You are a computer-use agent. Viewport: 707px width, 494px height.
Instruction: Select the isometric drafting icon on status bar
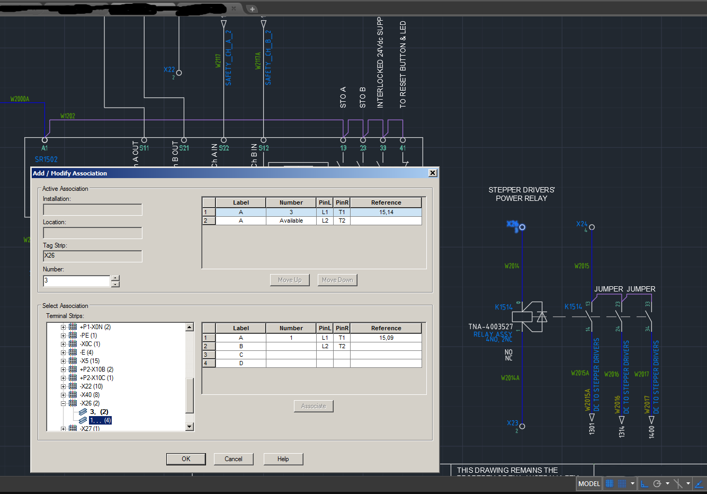pos(699,483)
